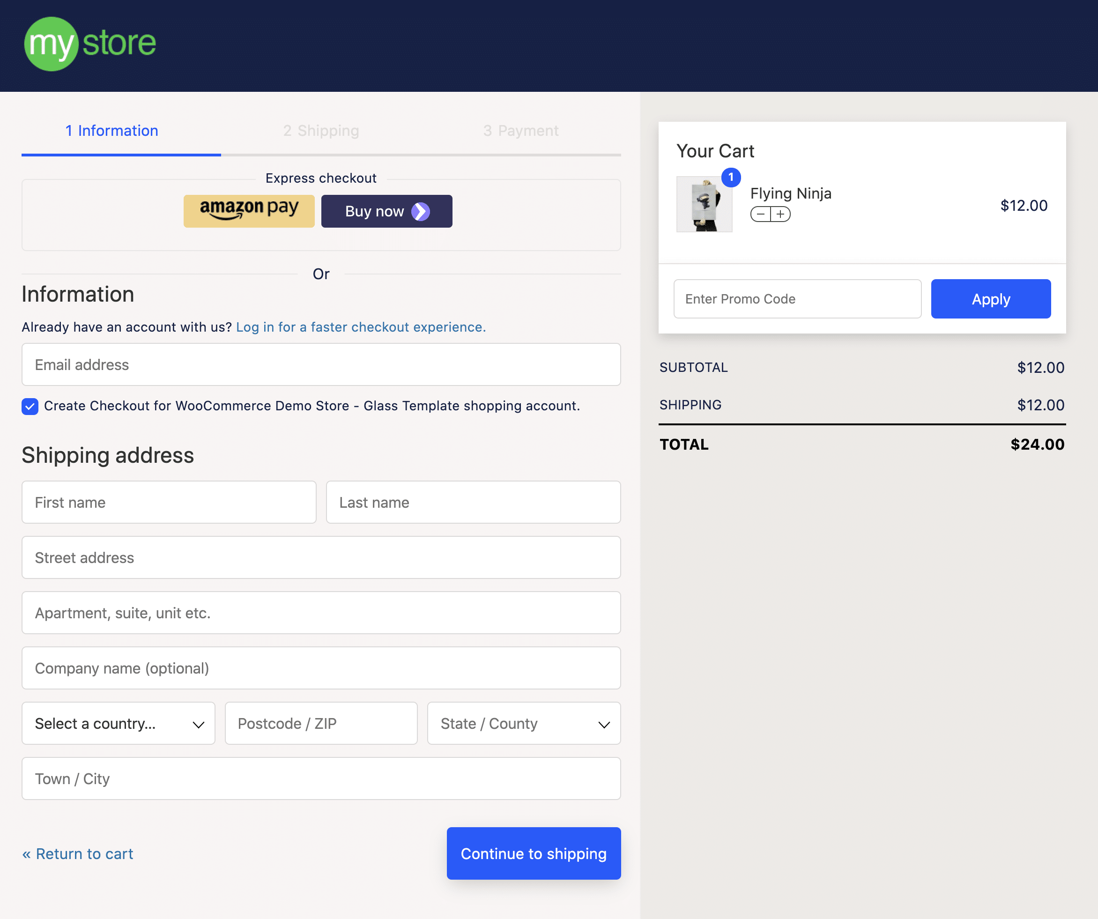Increase Flying Ninja quantity with plus
Screen dimensions: 1098x919
[x=780, y=215]
